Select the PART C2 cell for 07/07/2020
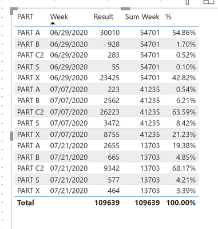The width and height of the screenshot is (218, 229). coord(30,112)
